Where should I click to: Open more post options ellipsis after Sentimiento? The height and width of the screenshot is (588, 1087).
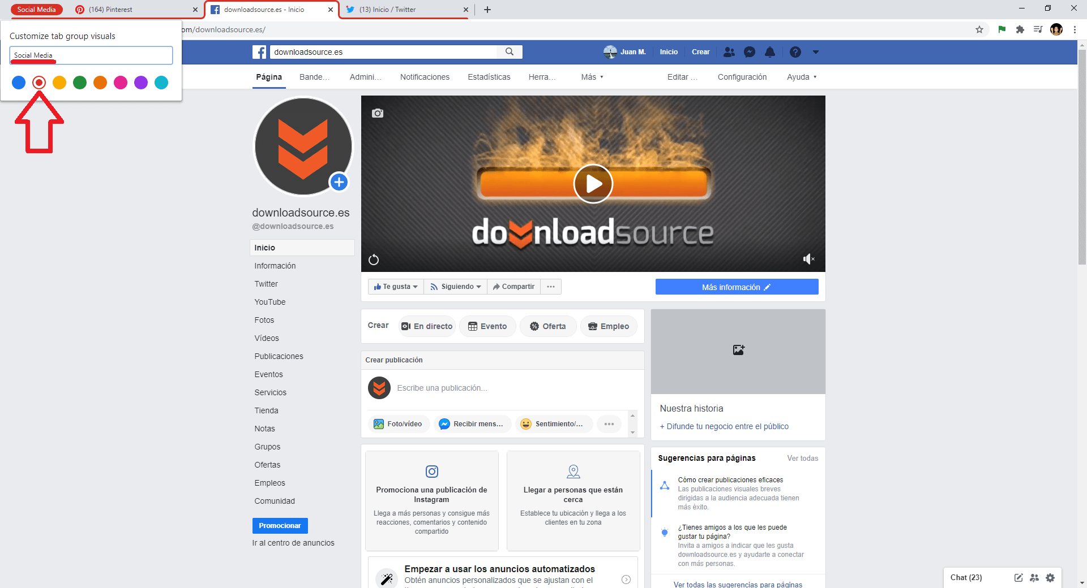609,424
